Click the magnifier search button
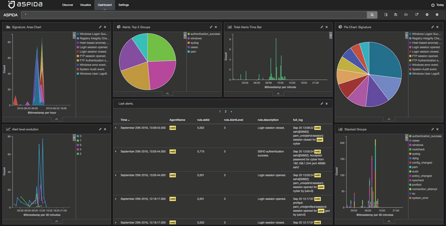The image size is (446, 226). pyautogui.click(x=372, y=15)
